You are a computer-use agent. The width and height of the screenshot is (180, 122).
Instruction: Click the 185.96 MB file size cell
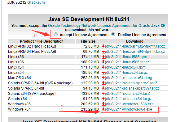click(88, 73)
